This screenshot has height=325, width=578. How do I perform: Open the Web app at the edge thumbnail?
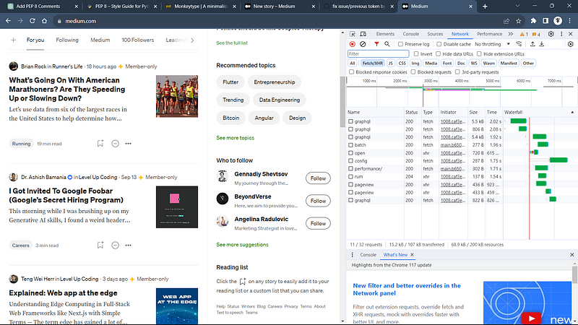176,305
